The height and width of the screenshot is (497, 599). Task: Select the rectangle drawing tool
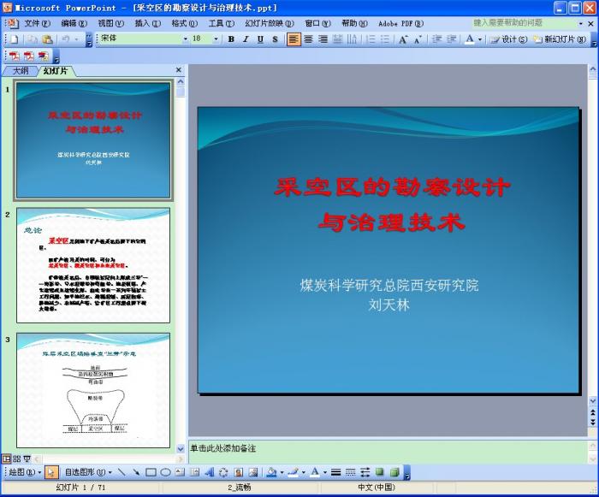click(151, 472)
